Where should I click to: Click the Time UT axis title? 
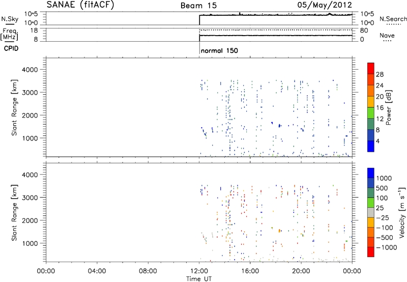pos(199,279)
